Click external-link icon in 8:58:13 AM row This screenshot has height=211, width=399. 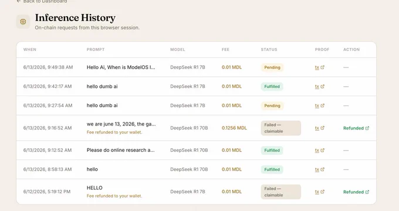(322, 169)
